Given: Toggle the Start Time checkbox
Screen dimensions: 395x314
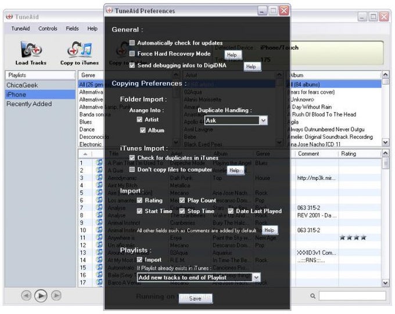Looking at the screenshot, I should pyautogui.click(x=139, y=211).
